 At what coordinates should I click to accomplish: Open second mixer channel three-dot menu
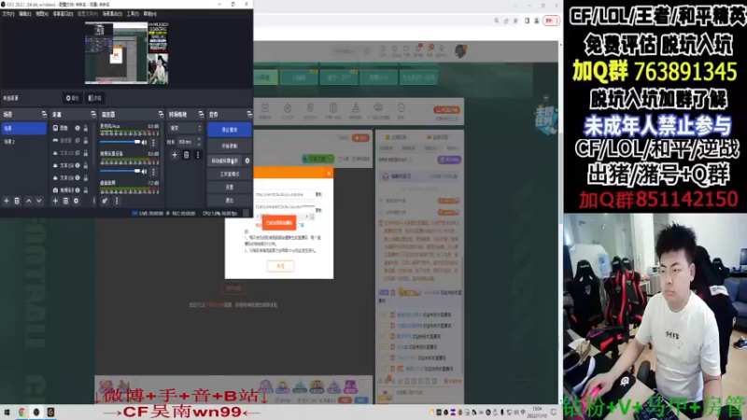pos(153,171)
